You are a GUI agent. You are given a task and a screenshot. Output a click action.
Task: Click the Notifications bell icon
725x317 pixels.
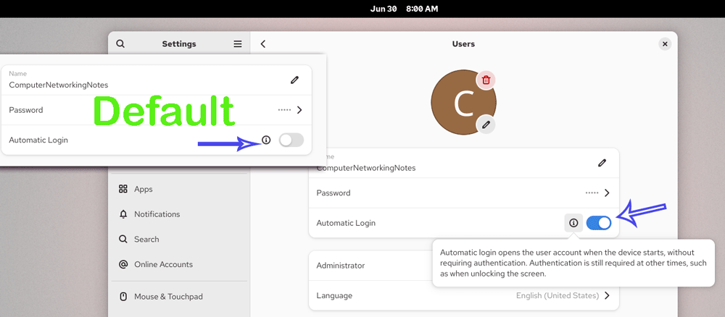tap(123, 214)
